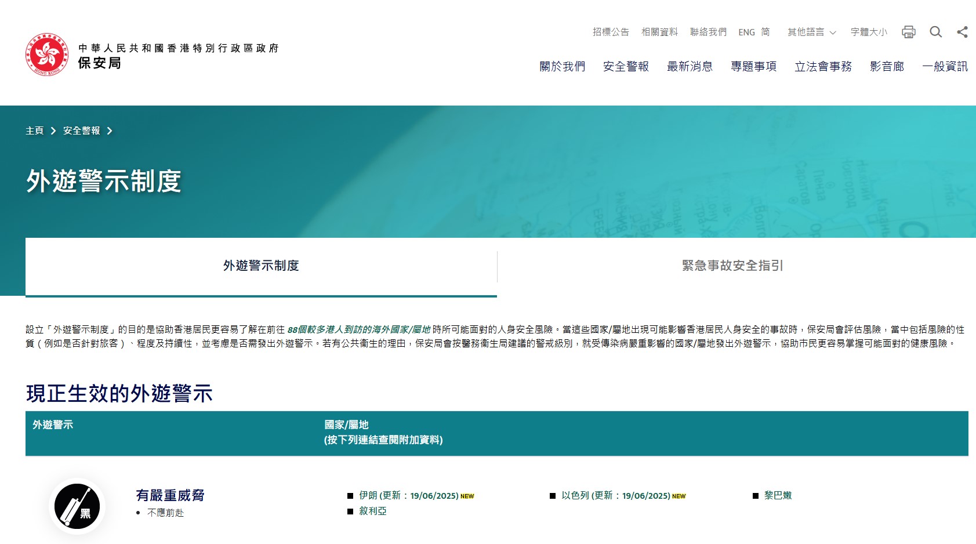The image size is (976, 544).
Task: Click the chevron after 主頁 in breadcrumb
Action: click(x=53, y=131)
